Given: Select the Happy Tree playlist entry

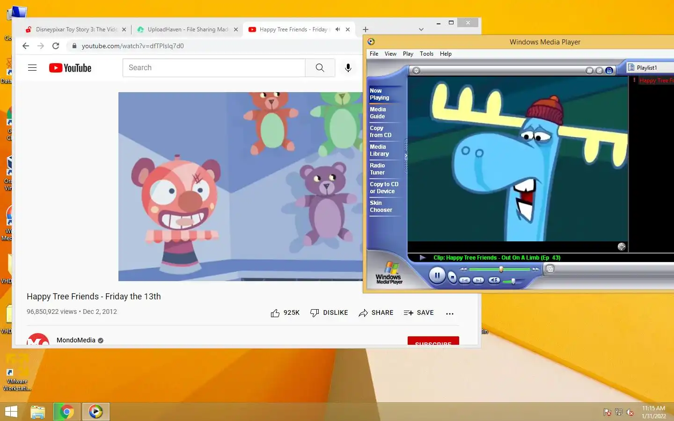Looking at the screenshot, I should tap(656, 80).
